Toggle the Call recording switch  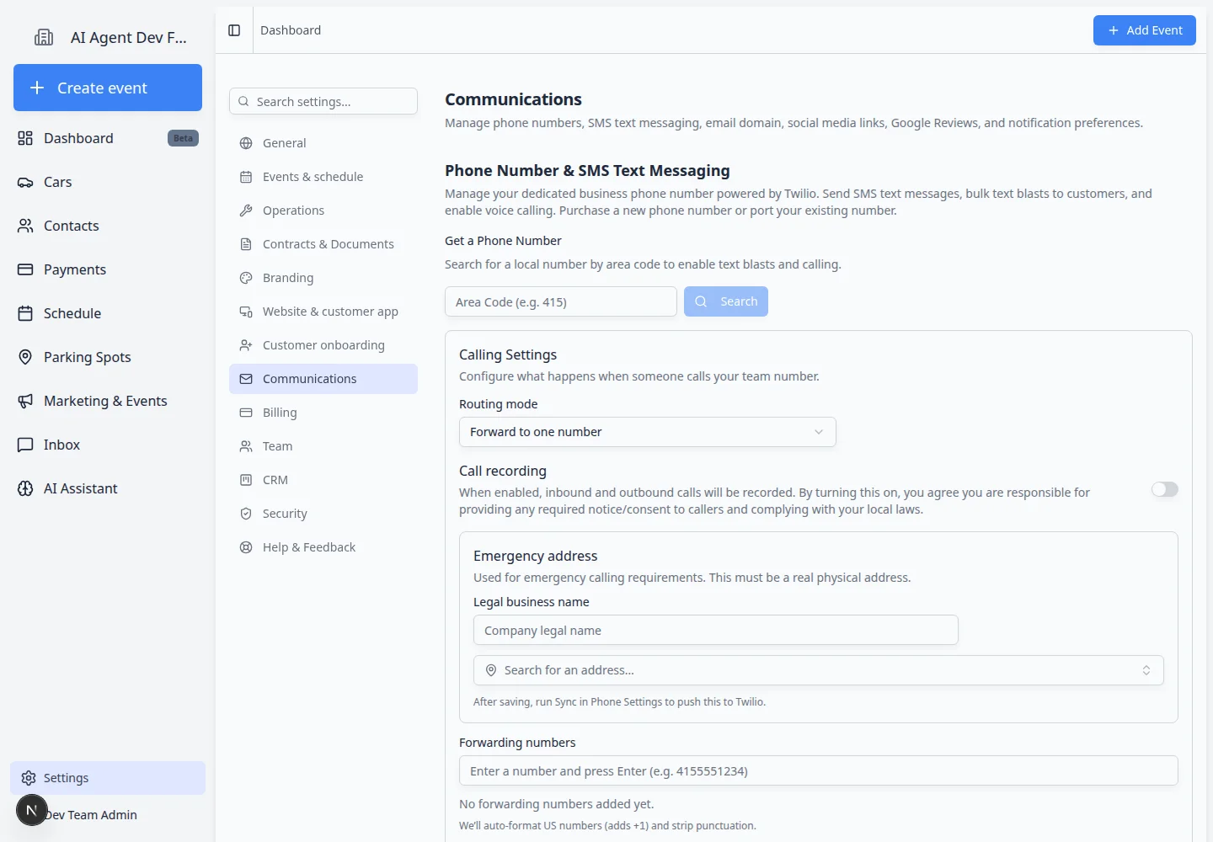[1165, 489]
